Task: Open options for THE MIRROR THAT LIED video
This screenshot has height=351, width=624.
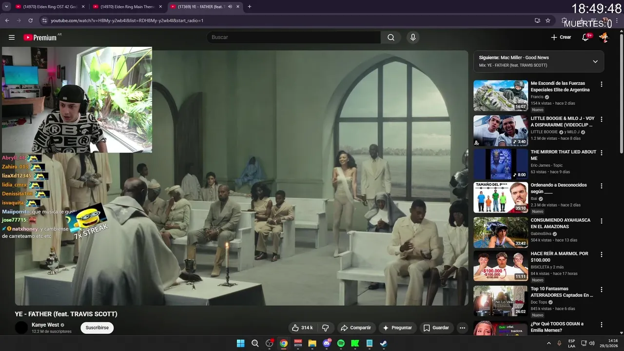Action: pyautogui.click(x=601, y=153)
